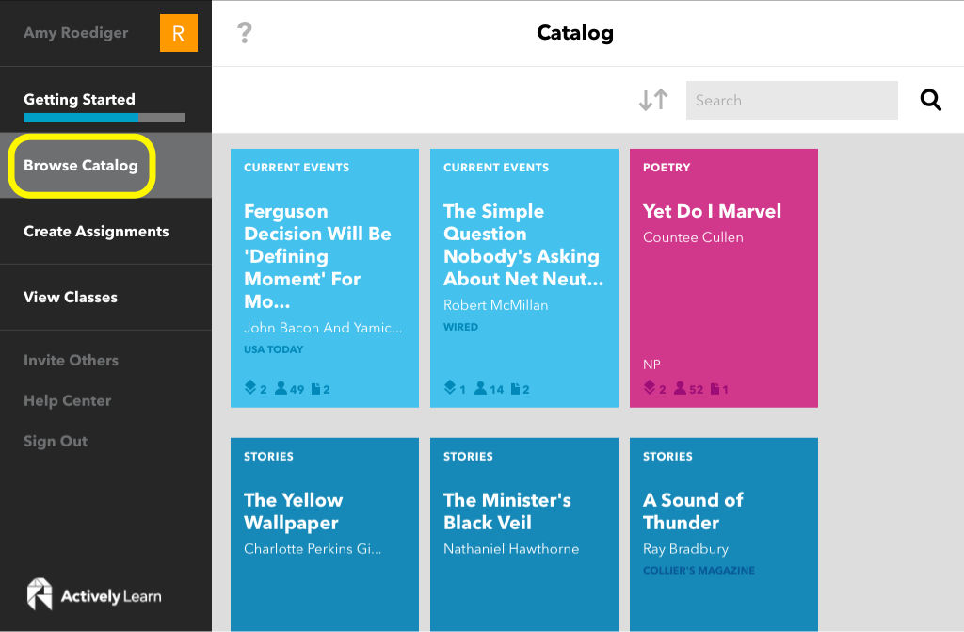964x632 pixels.
Task: Go to View Classes
Action: point(70,298)
